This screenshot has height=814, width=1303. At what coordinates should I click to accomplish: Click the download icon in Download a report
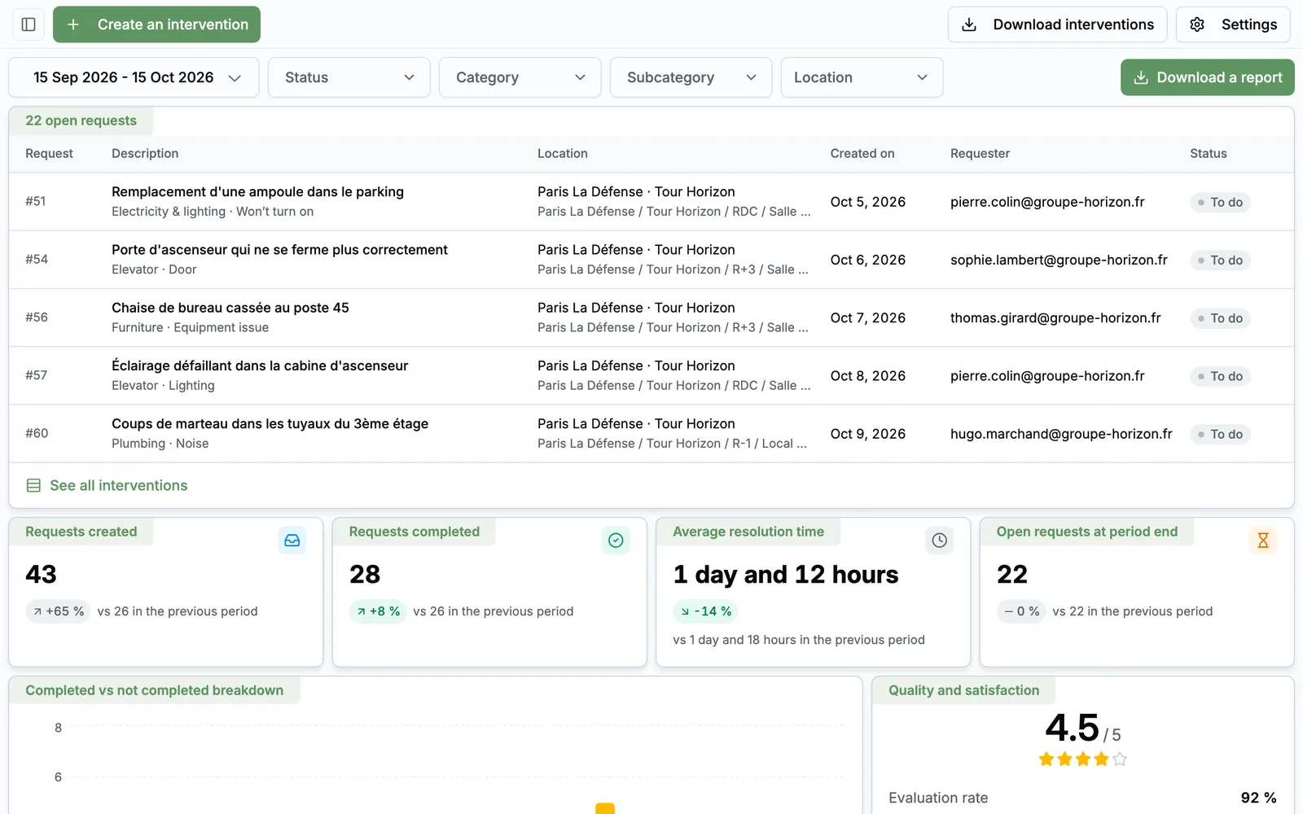pos(1141,77)
